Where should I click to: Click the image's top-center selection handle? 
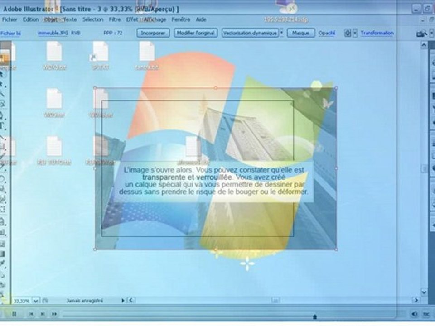tap(216, 88)
